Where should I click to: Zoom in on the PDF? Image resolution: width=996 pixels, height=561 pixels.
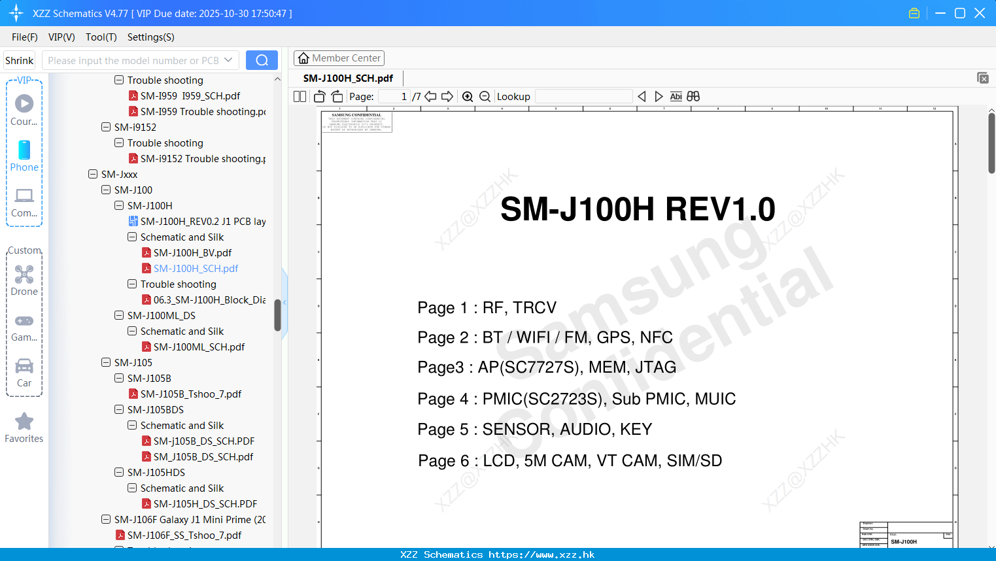pyautogui.click(x=468, y=97)
